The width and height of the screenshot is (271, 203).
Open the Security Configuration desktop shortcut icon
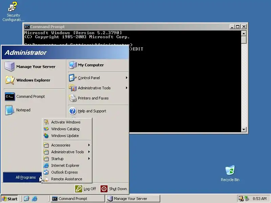pyautogui.click(x=13, y=7)
